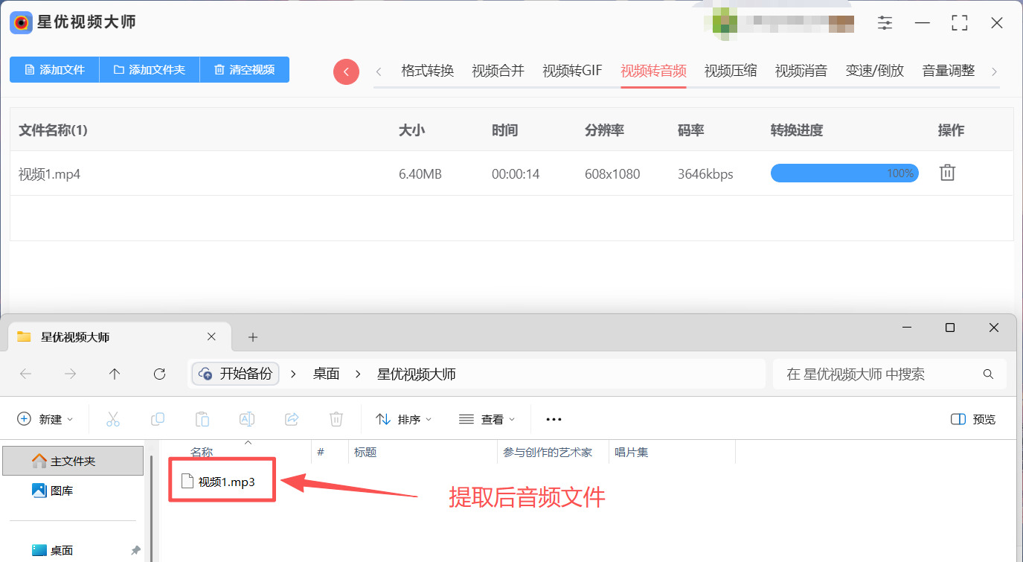Open the 音量调整 tab

coord(949,71)
